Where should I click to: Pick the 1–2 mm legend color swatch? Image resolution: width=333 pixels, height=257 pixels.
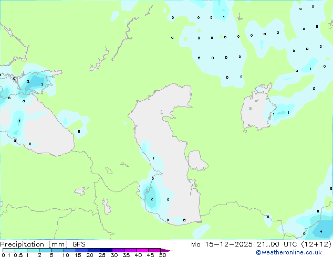click(33, 250)
